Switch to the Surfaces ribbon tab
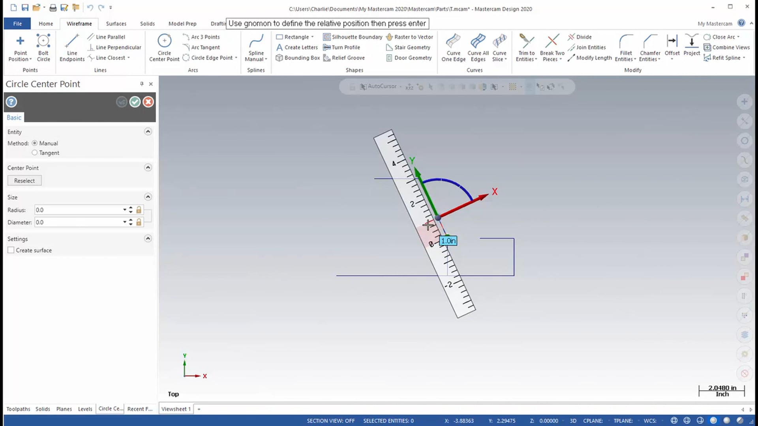This screenshot has height=426, width=758. point(116,24)
